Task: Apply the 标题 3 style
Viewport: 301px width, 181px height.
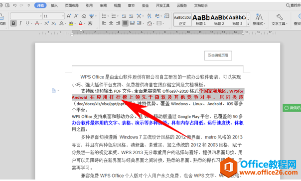Action: [237, 20]
